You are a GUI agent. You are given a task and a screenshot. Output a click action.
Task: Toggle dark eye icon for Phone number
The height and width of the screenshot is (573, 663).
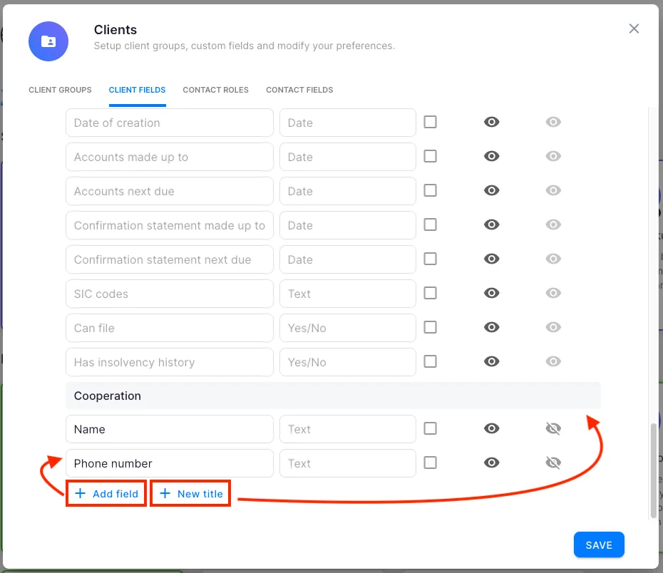coord(491,463)
